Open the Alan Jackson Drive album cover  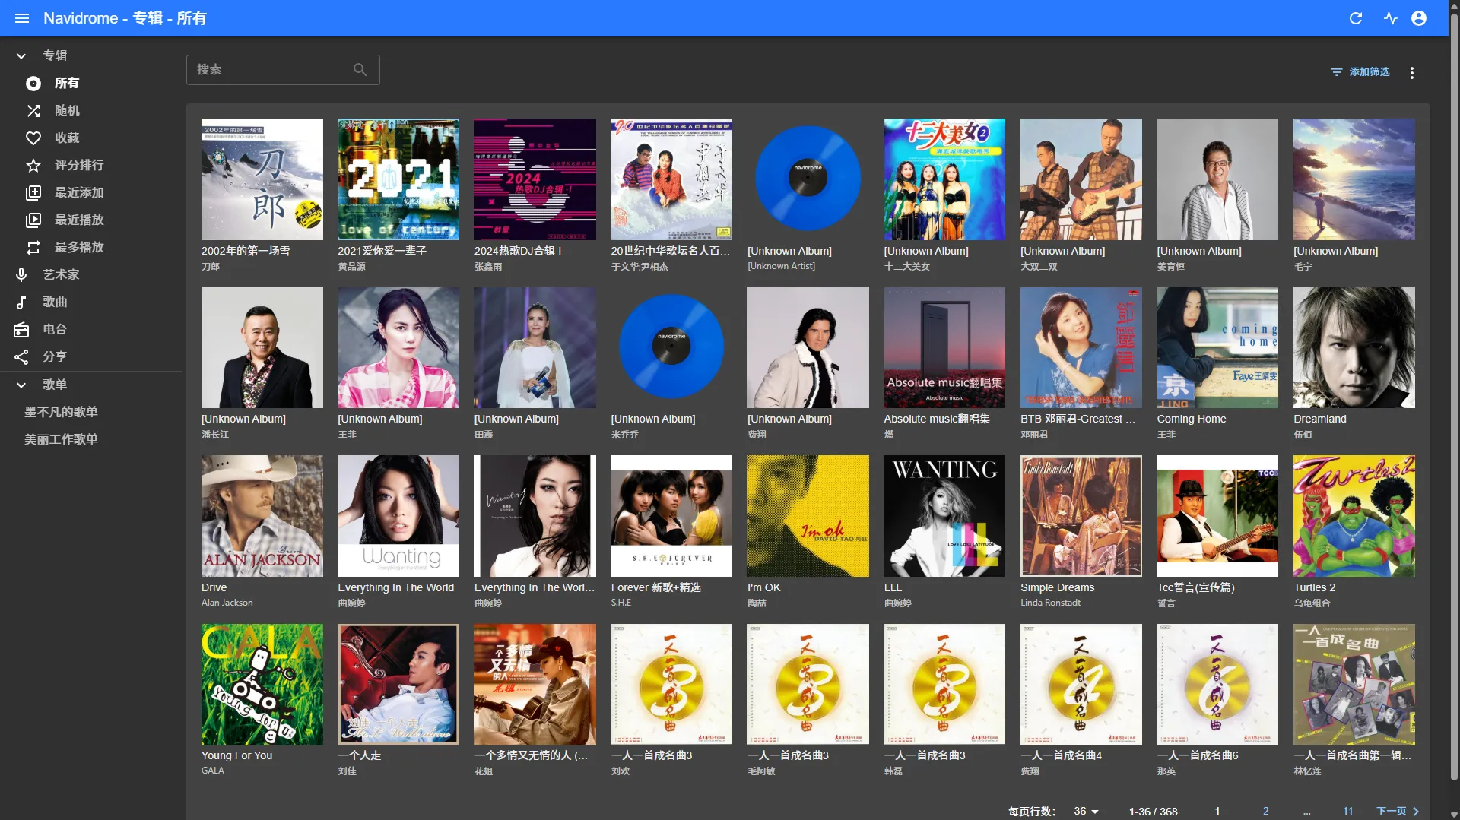(x=262, y=516)
